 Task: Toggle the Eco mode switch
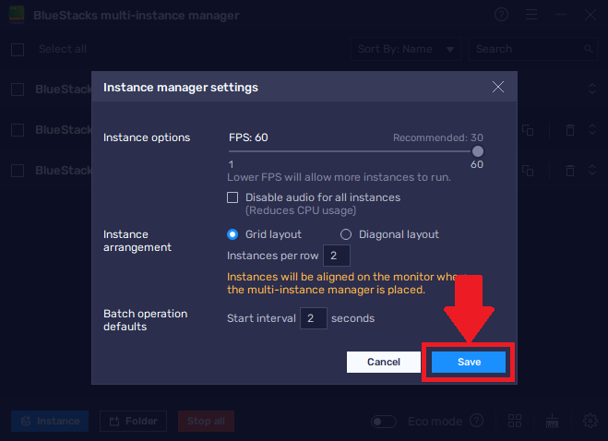click(x=384, y=422)
